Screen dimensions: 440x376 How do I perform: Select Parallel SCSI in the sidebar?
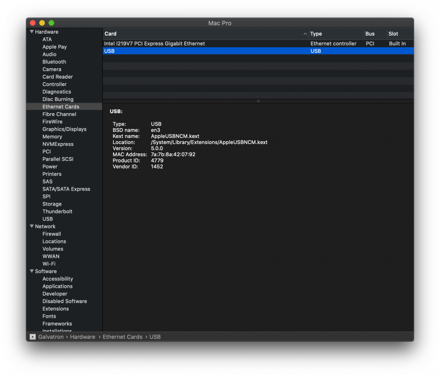58,159
